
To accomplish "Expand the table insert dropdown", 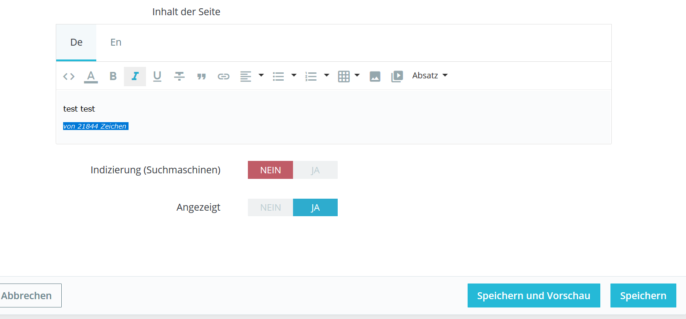I will point(357,76).
